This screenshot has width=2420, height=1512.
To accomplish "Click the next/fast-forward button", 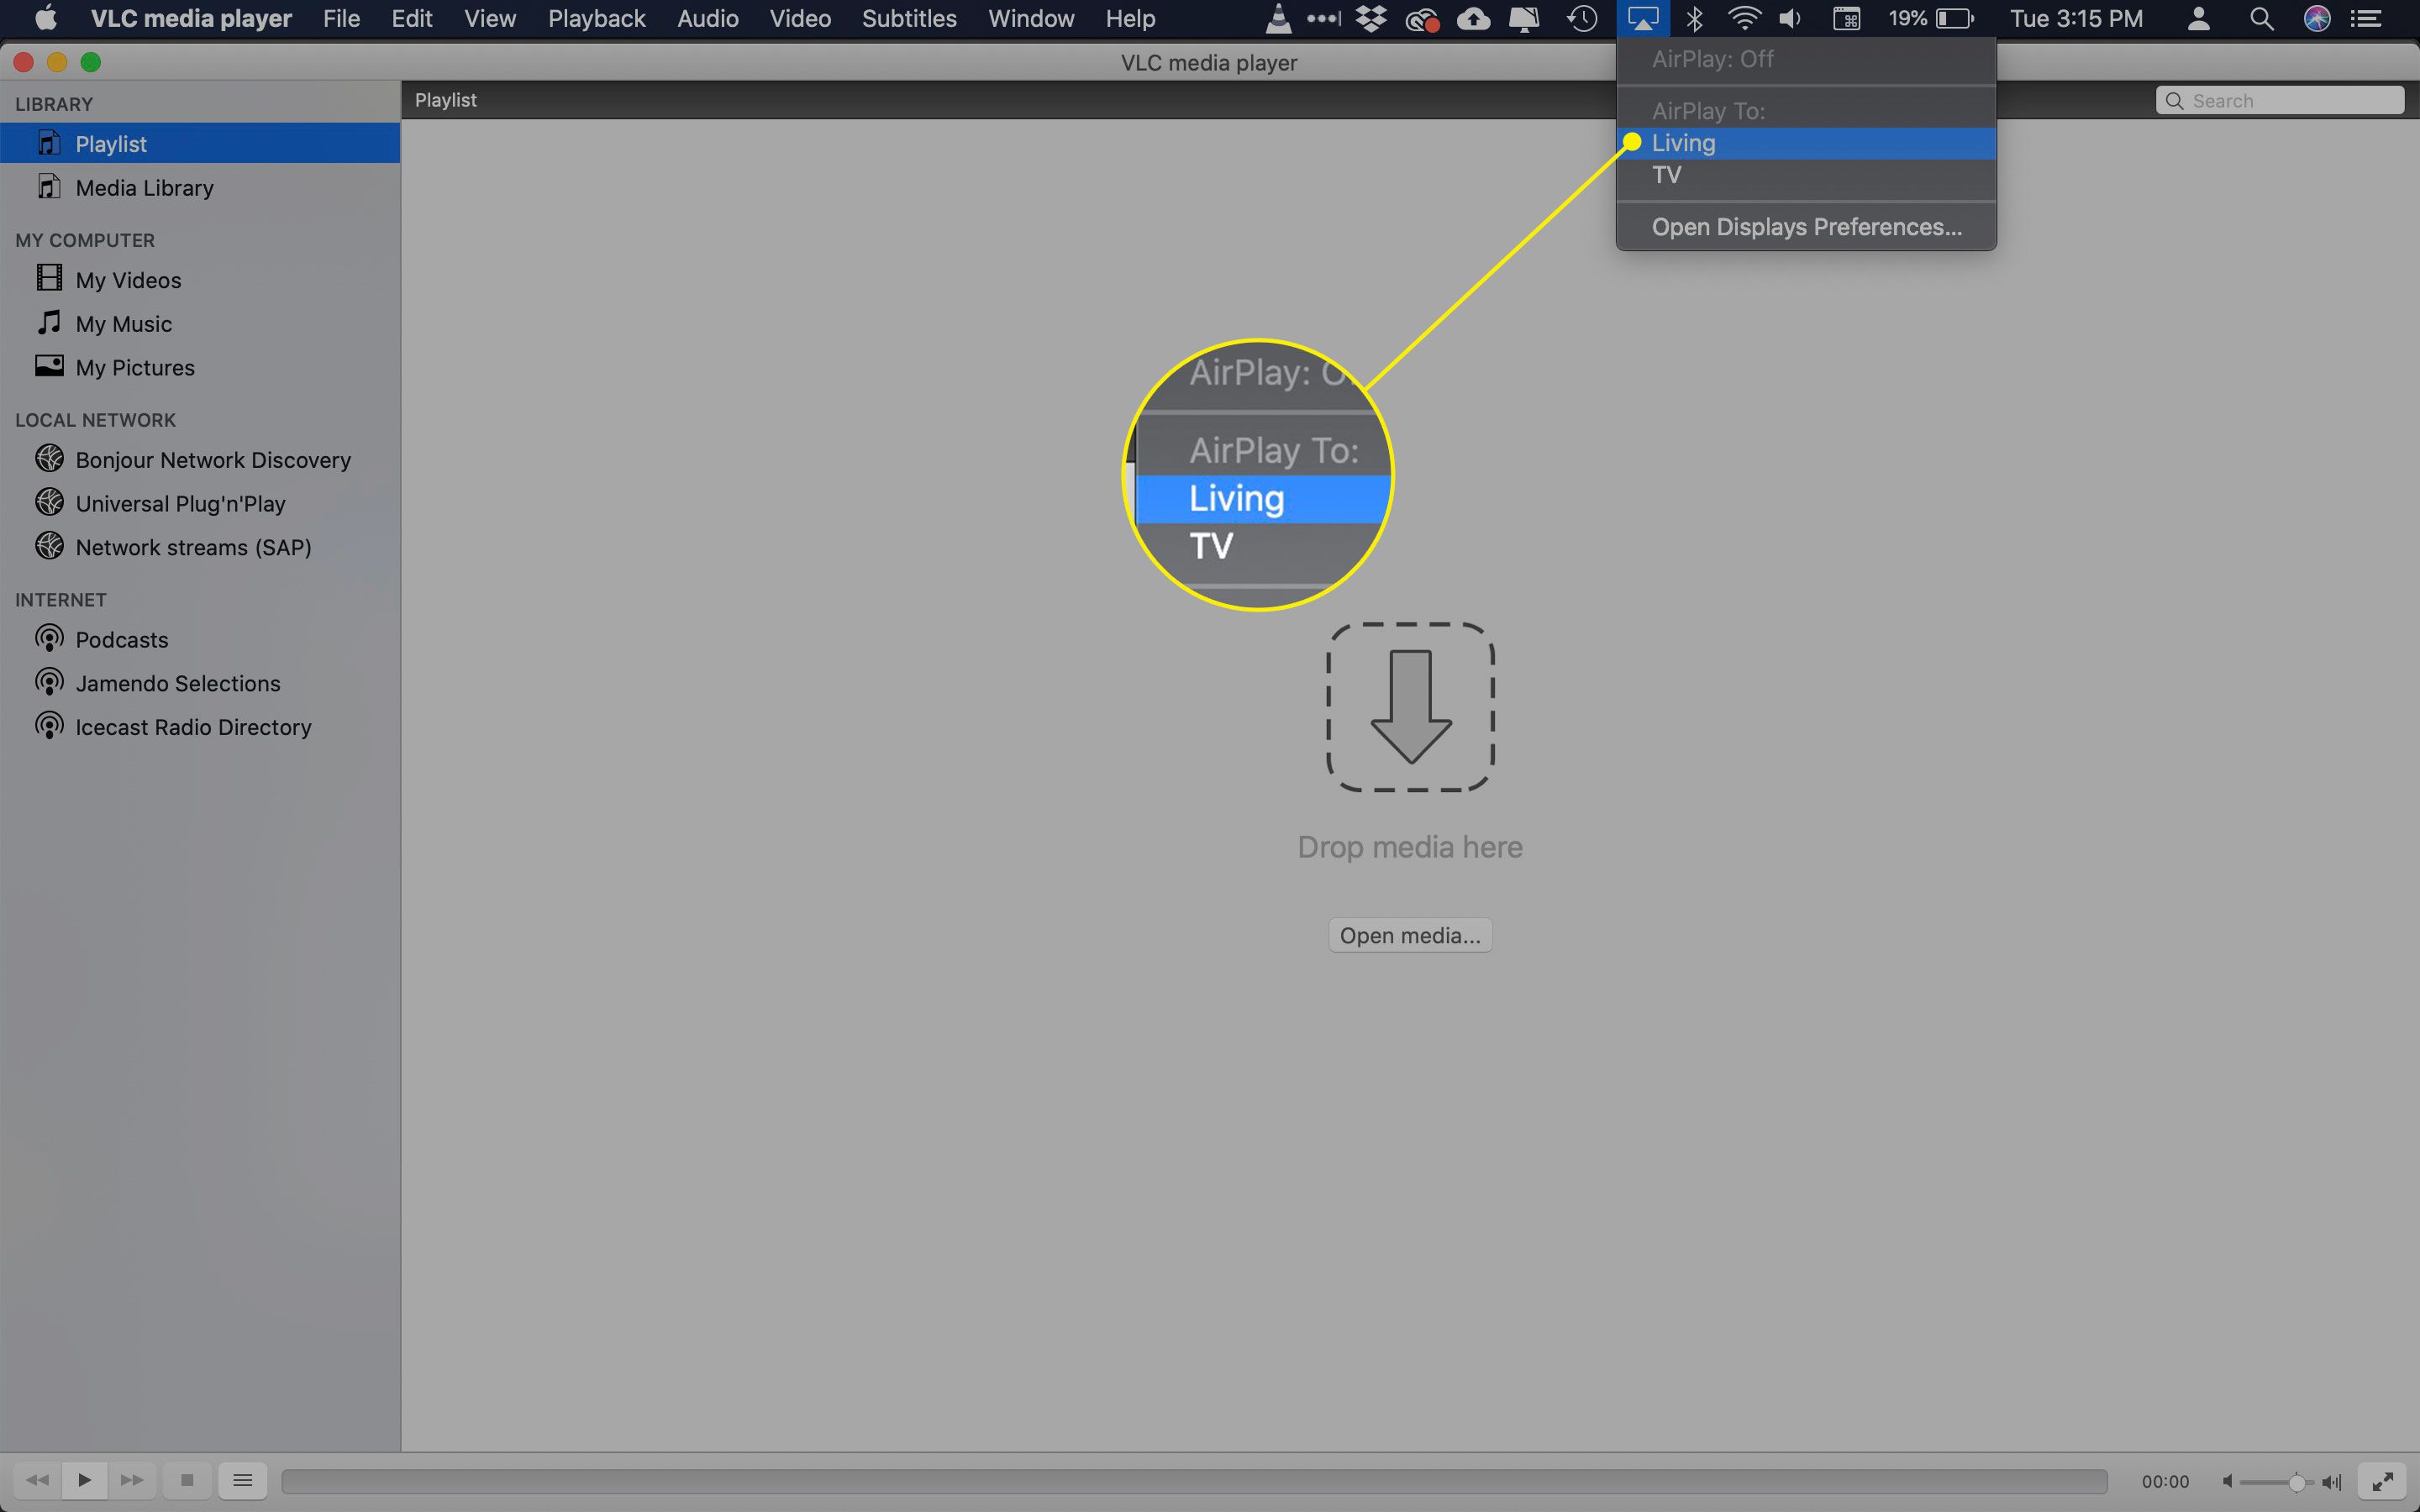I will click(132, 1480).
